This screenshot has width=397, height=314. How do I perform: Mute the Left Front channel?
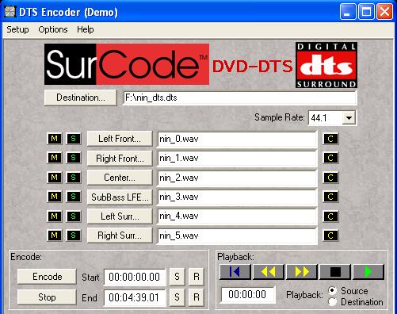coord(55,139)
